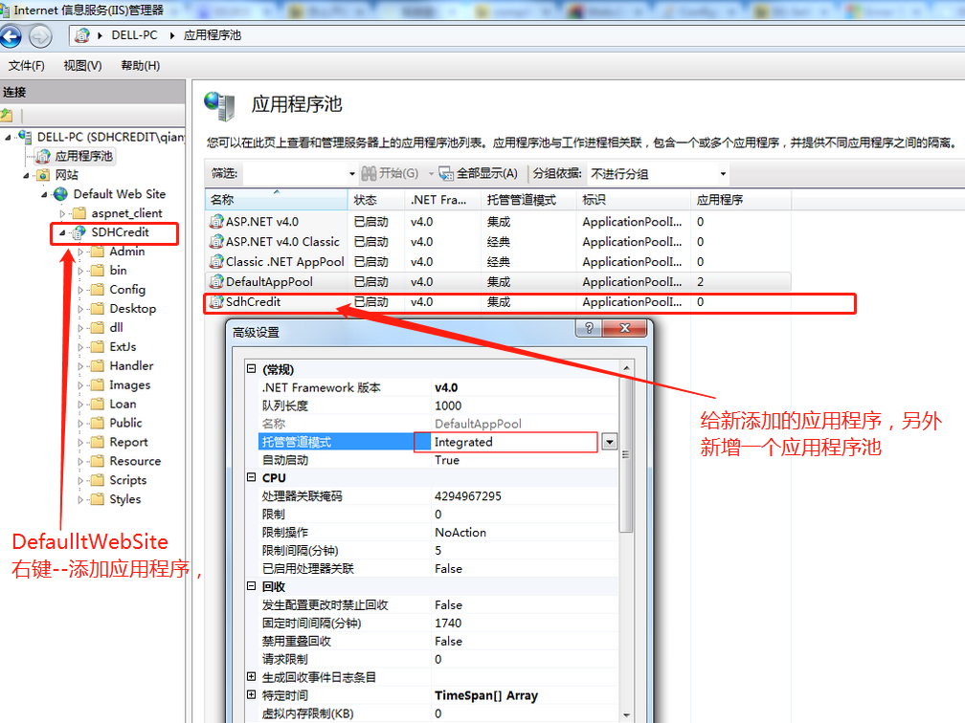Screen dimensions: 965x723
Task: Collapse the SDHCredit application node
Action: click(x=62, y=233)
